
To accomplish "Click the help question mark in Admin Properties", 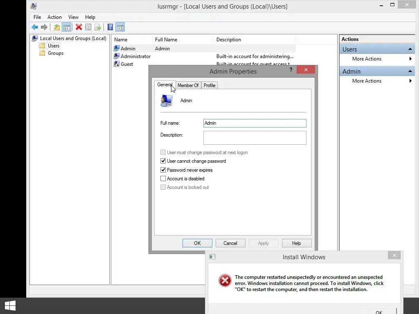I will [291, 70].
